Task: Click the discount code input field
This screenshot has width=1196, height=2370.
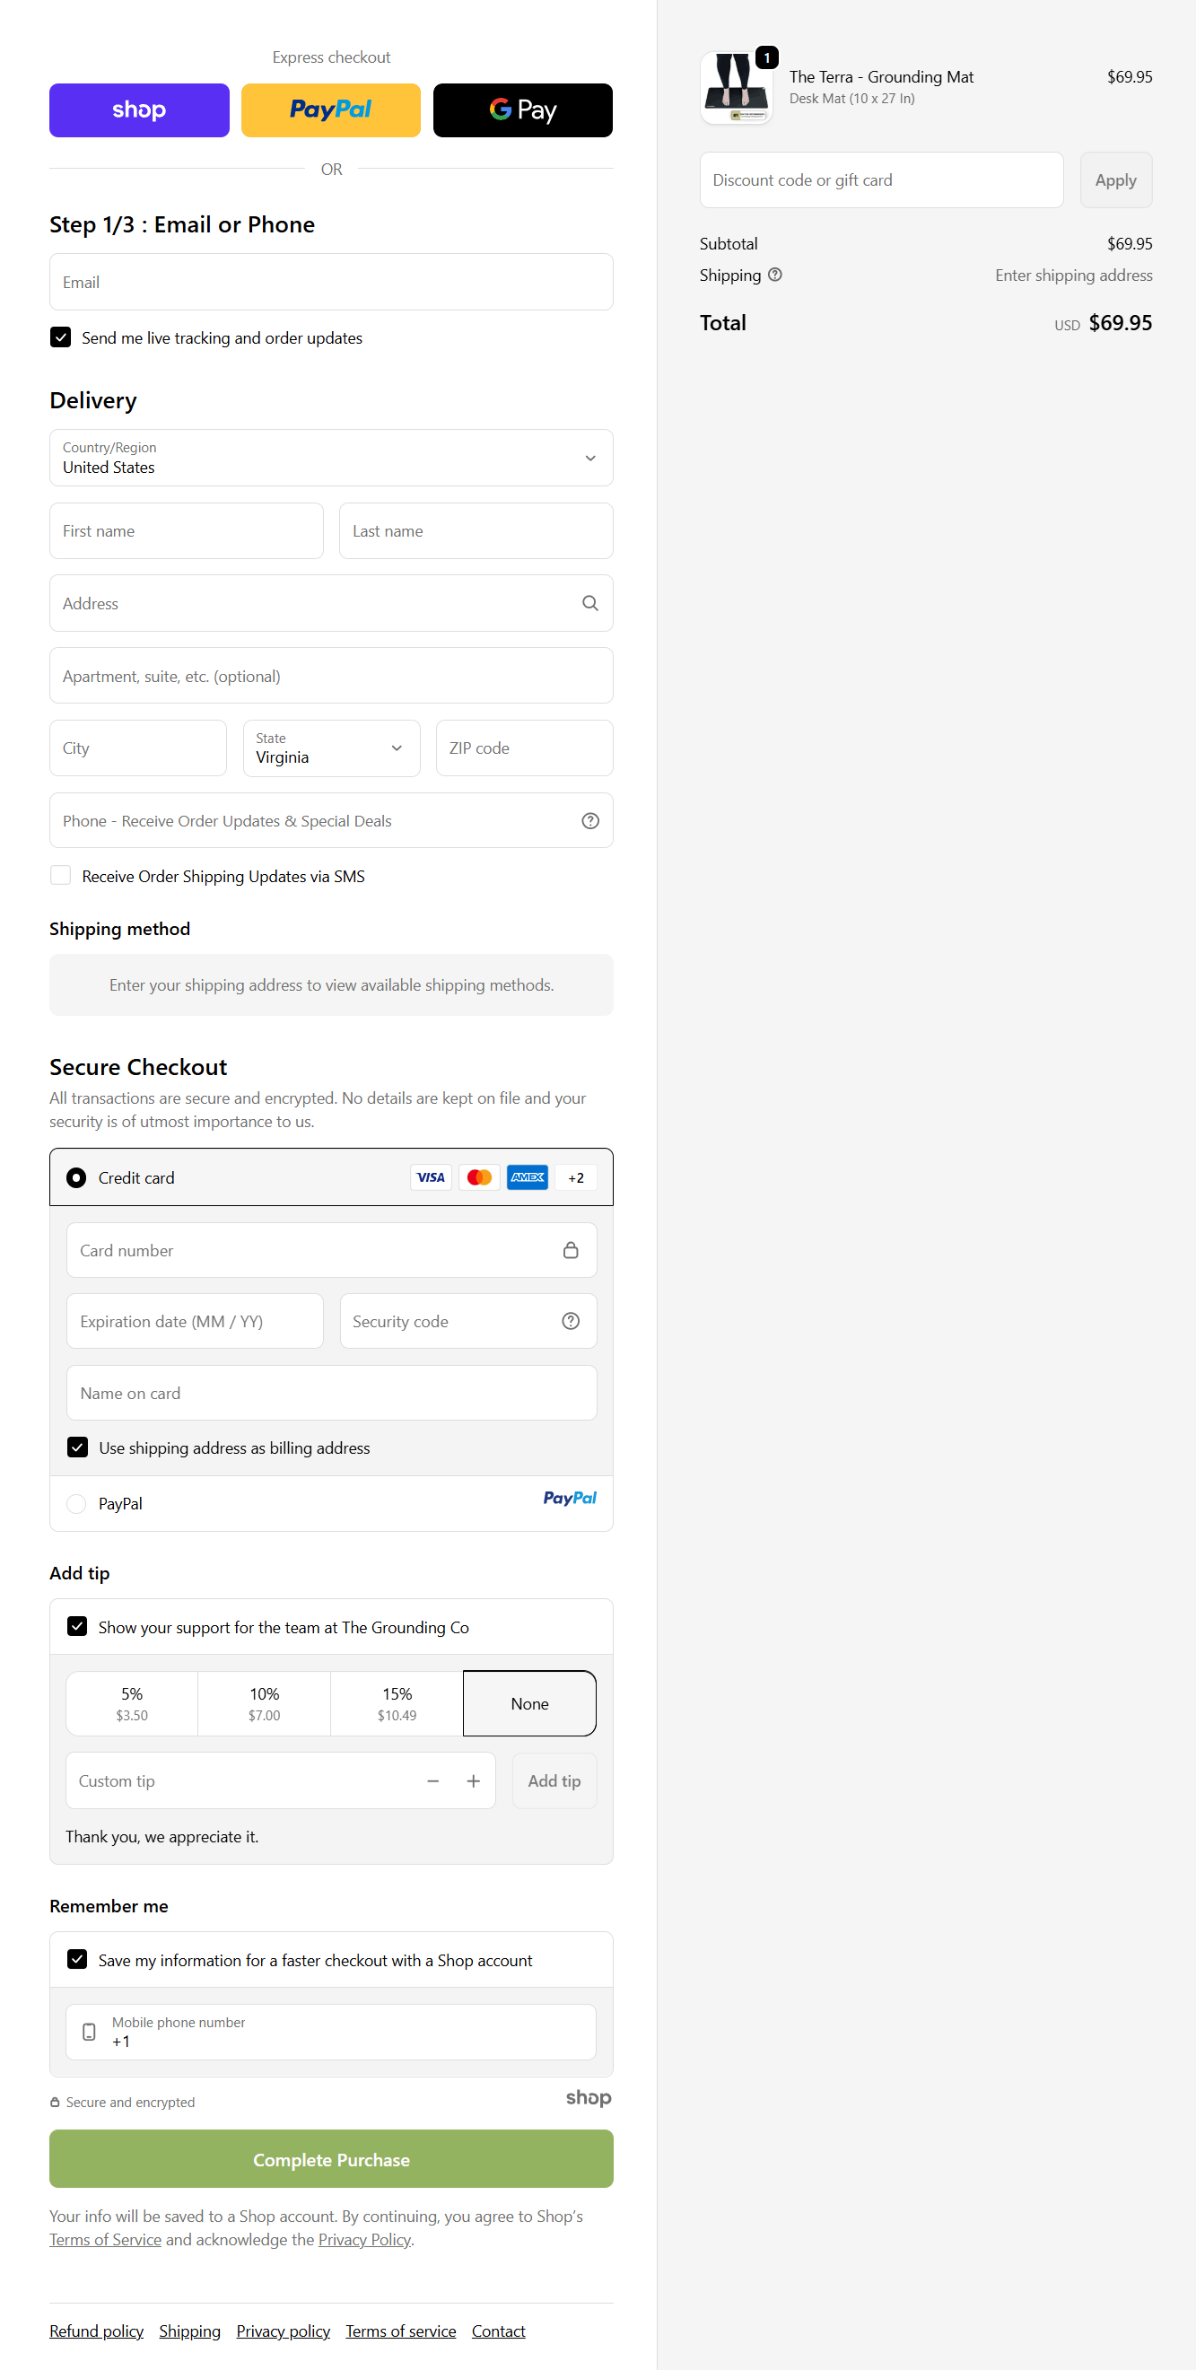Action: click(x=880, y=180)
